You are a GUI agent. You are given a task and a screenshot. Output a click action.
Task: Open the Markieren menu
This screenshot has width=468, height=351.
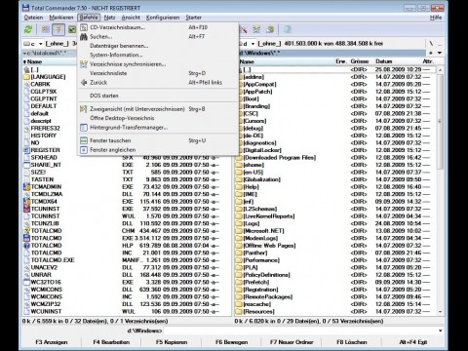(61, 18)
